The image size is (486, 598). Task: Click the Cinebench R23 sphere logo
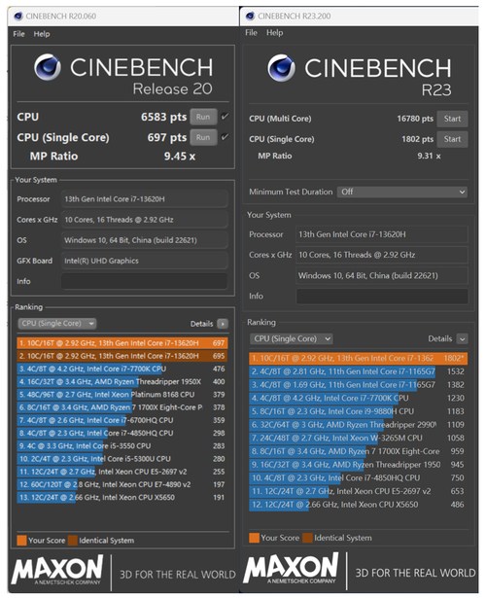click(x=281, y=68)
